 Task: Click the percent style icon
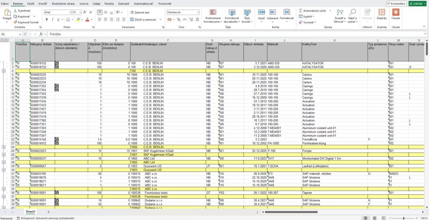pos(179,19)
